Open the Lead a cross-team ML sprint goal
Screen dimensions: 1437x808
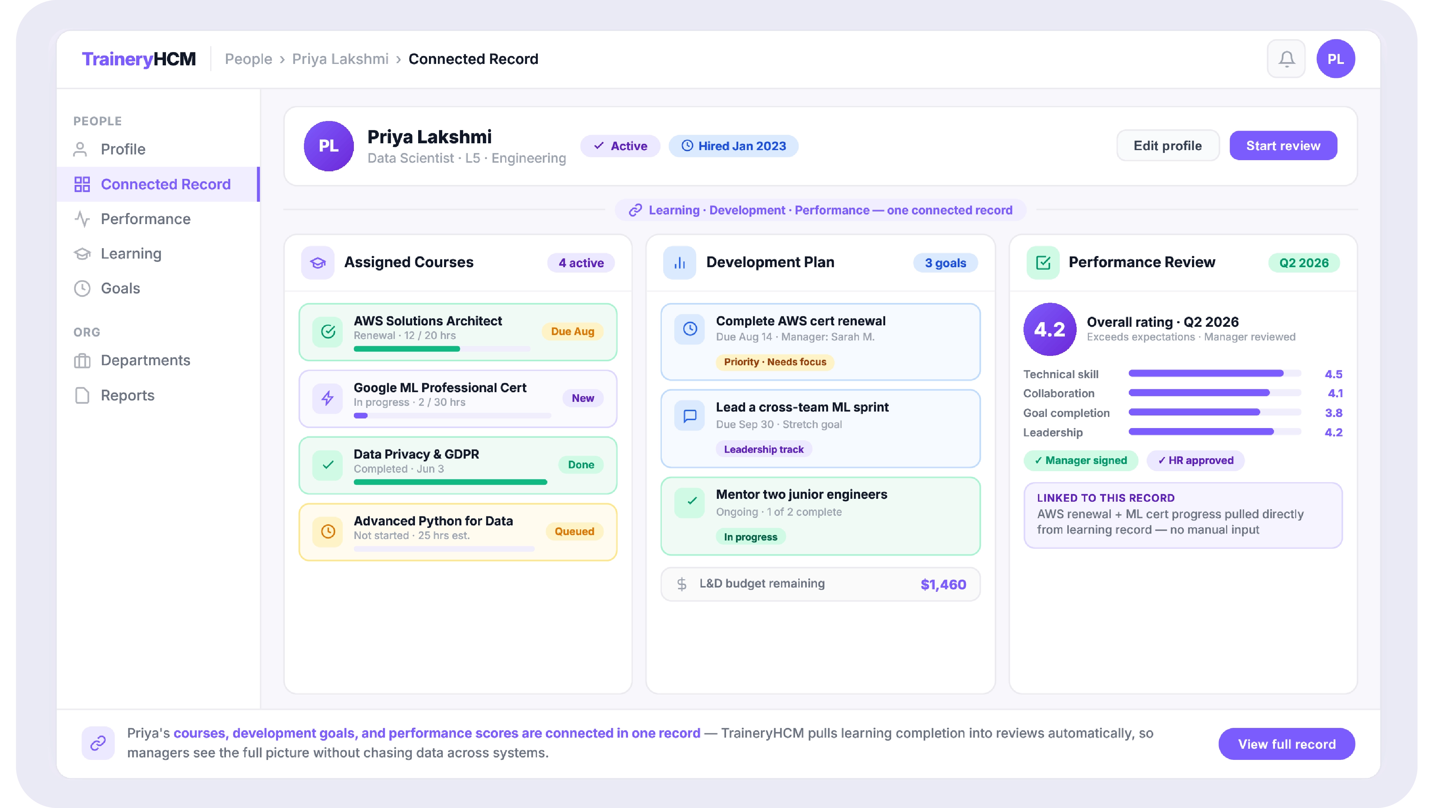820,428
